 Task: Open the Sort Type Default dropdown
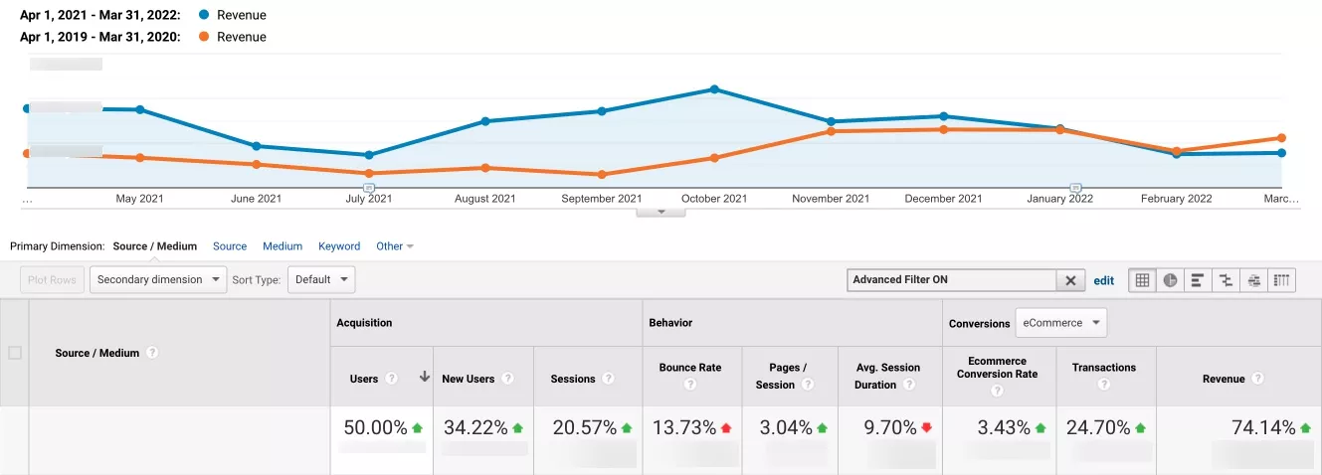(321, 279)
